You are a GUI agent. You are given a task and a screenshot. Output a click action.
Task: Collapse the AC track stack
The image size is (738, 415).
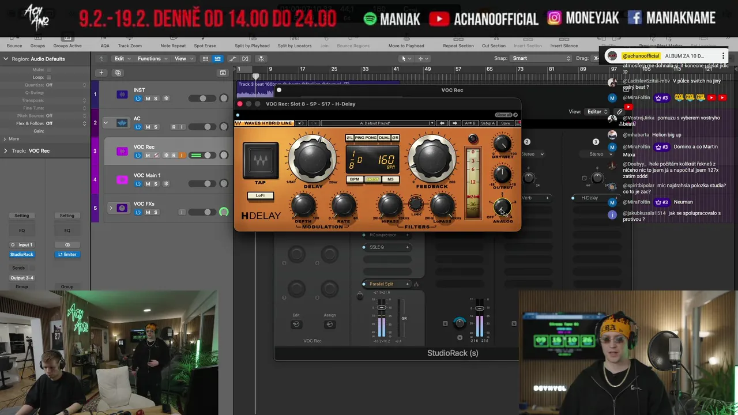point(106,123)
